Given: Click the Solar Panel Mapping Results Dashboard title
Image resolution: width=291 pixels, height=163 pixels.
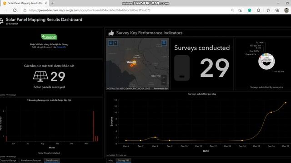Looking at the screenshot, I should 44,19.
